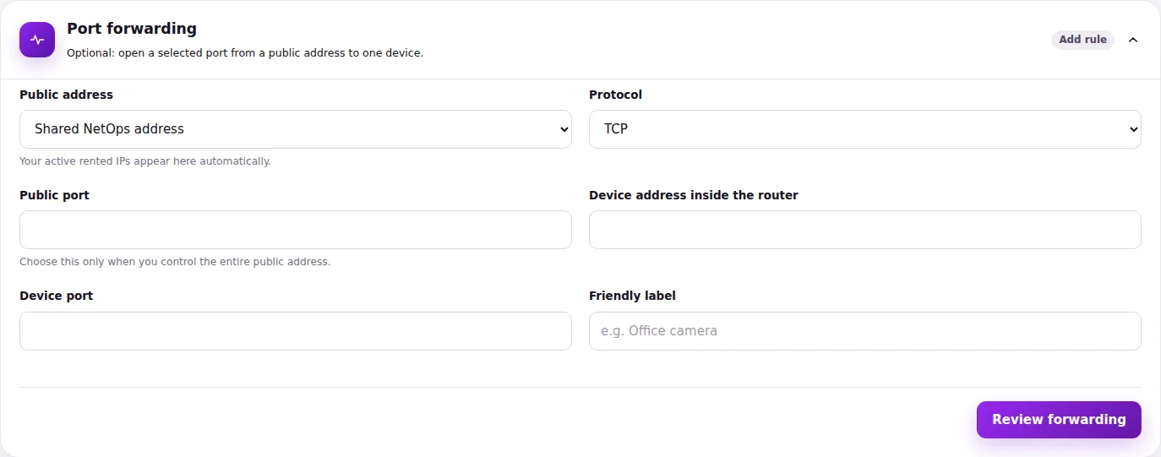This screenshot has width=1161, height=457.
Task: Click the 'Optional: open a selected port' description
Action: pyautogui.click(x=245, y=53)
